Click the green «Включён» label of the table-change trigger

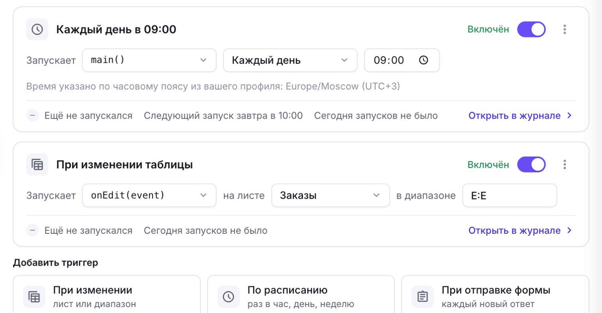[489, 164]
